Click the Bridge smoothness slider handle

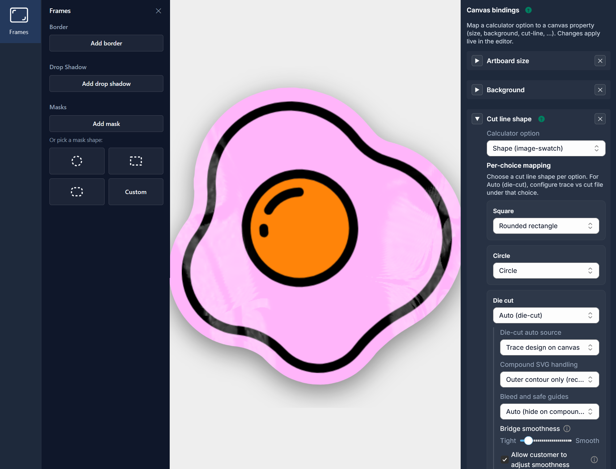528,441
